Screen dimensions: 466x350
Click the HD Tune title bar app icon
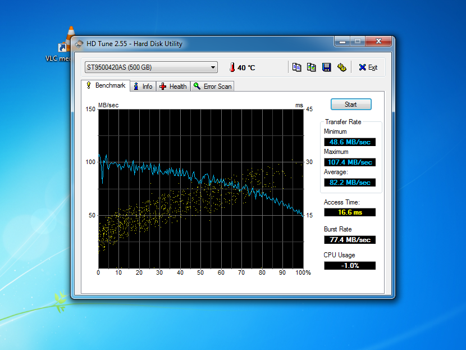(79, 44)
